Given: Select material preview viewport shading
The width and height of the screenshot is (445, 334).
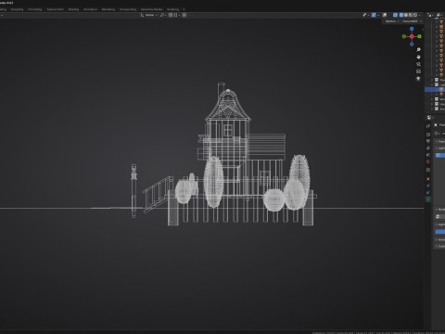Looking at the screenshot, I should click(x=411, y=15).
